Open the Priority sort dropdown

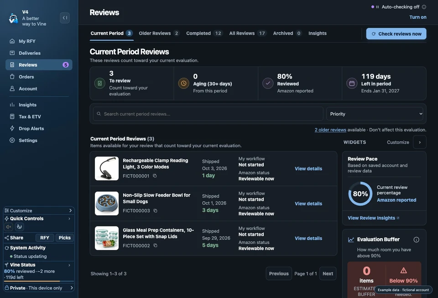click(375, 114)
